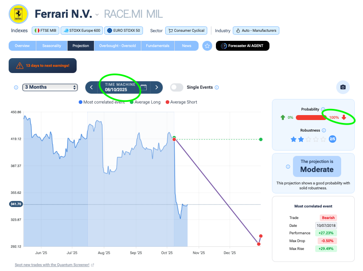The image size is (363, 271).
Task: Click the star favorite icon
Action: point(207,46)
